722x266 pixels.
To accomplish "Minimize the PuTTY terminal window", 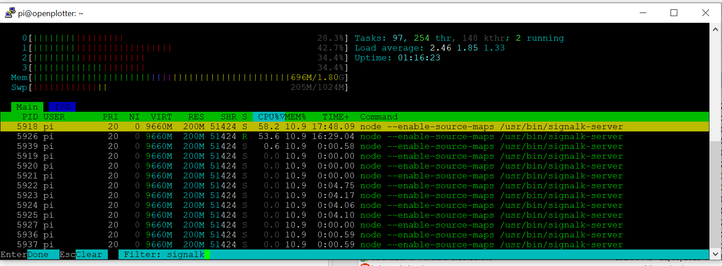I will click(643, 13).
